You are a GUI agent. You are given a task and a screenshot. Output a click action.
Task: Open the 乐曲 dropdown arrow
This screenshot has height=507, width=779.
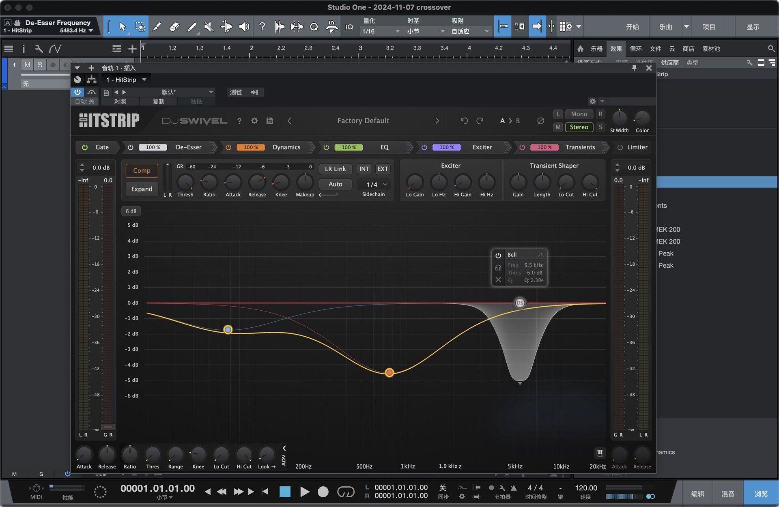click(686, 27)
